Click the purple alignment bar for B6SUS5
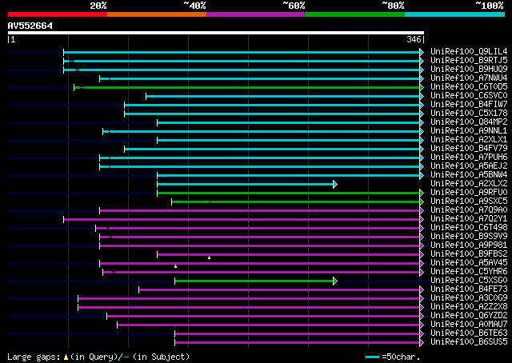This screenshot has width=512, height=363. [297, 343]
